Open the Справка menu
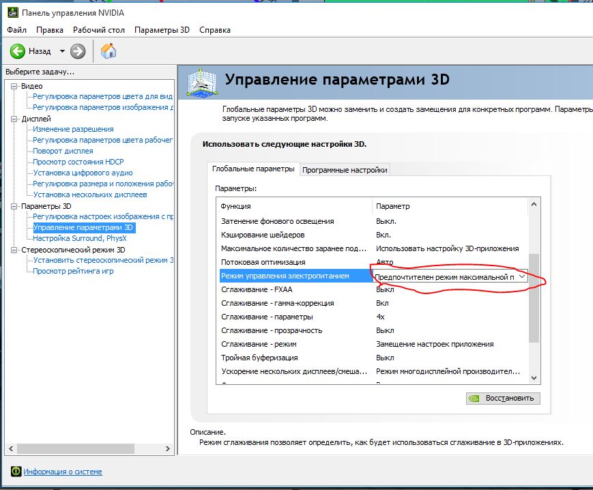593x490 pixels. 215,30
